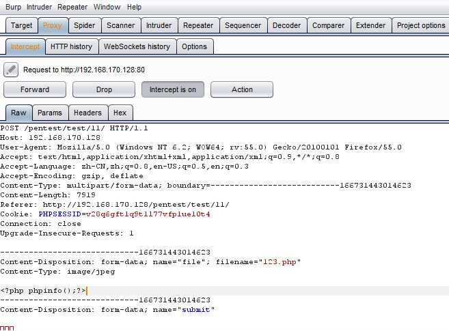Select the Sequencer tab
Viewport: 449px width, 331px height.
coord(243,25)
